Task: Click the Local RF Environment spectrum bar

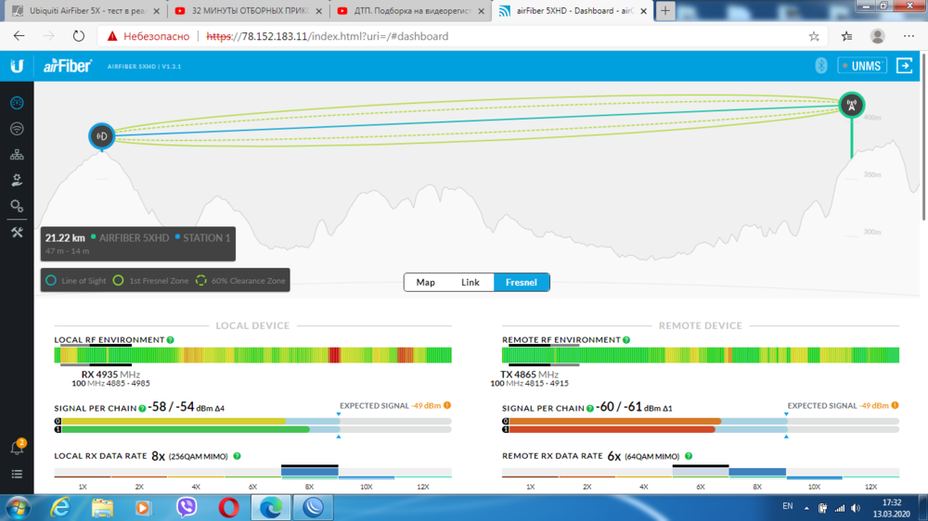Action: [252, 355]
